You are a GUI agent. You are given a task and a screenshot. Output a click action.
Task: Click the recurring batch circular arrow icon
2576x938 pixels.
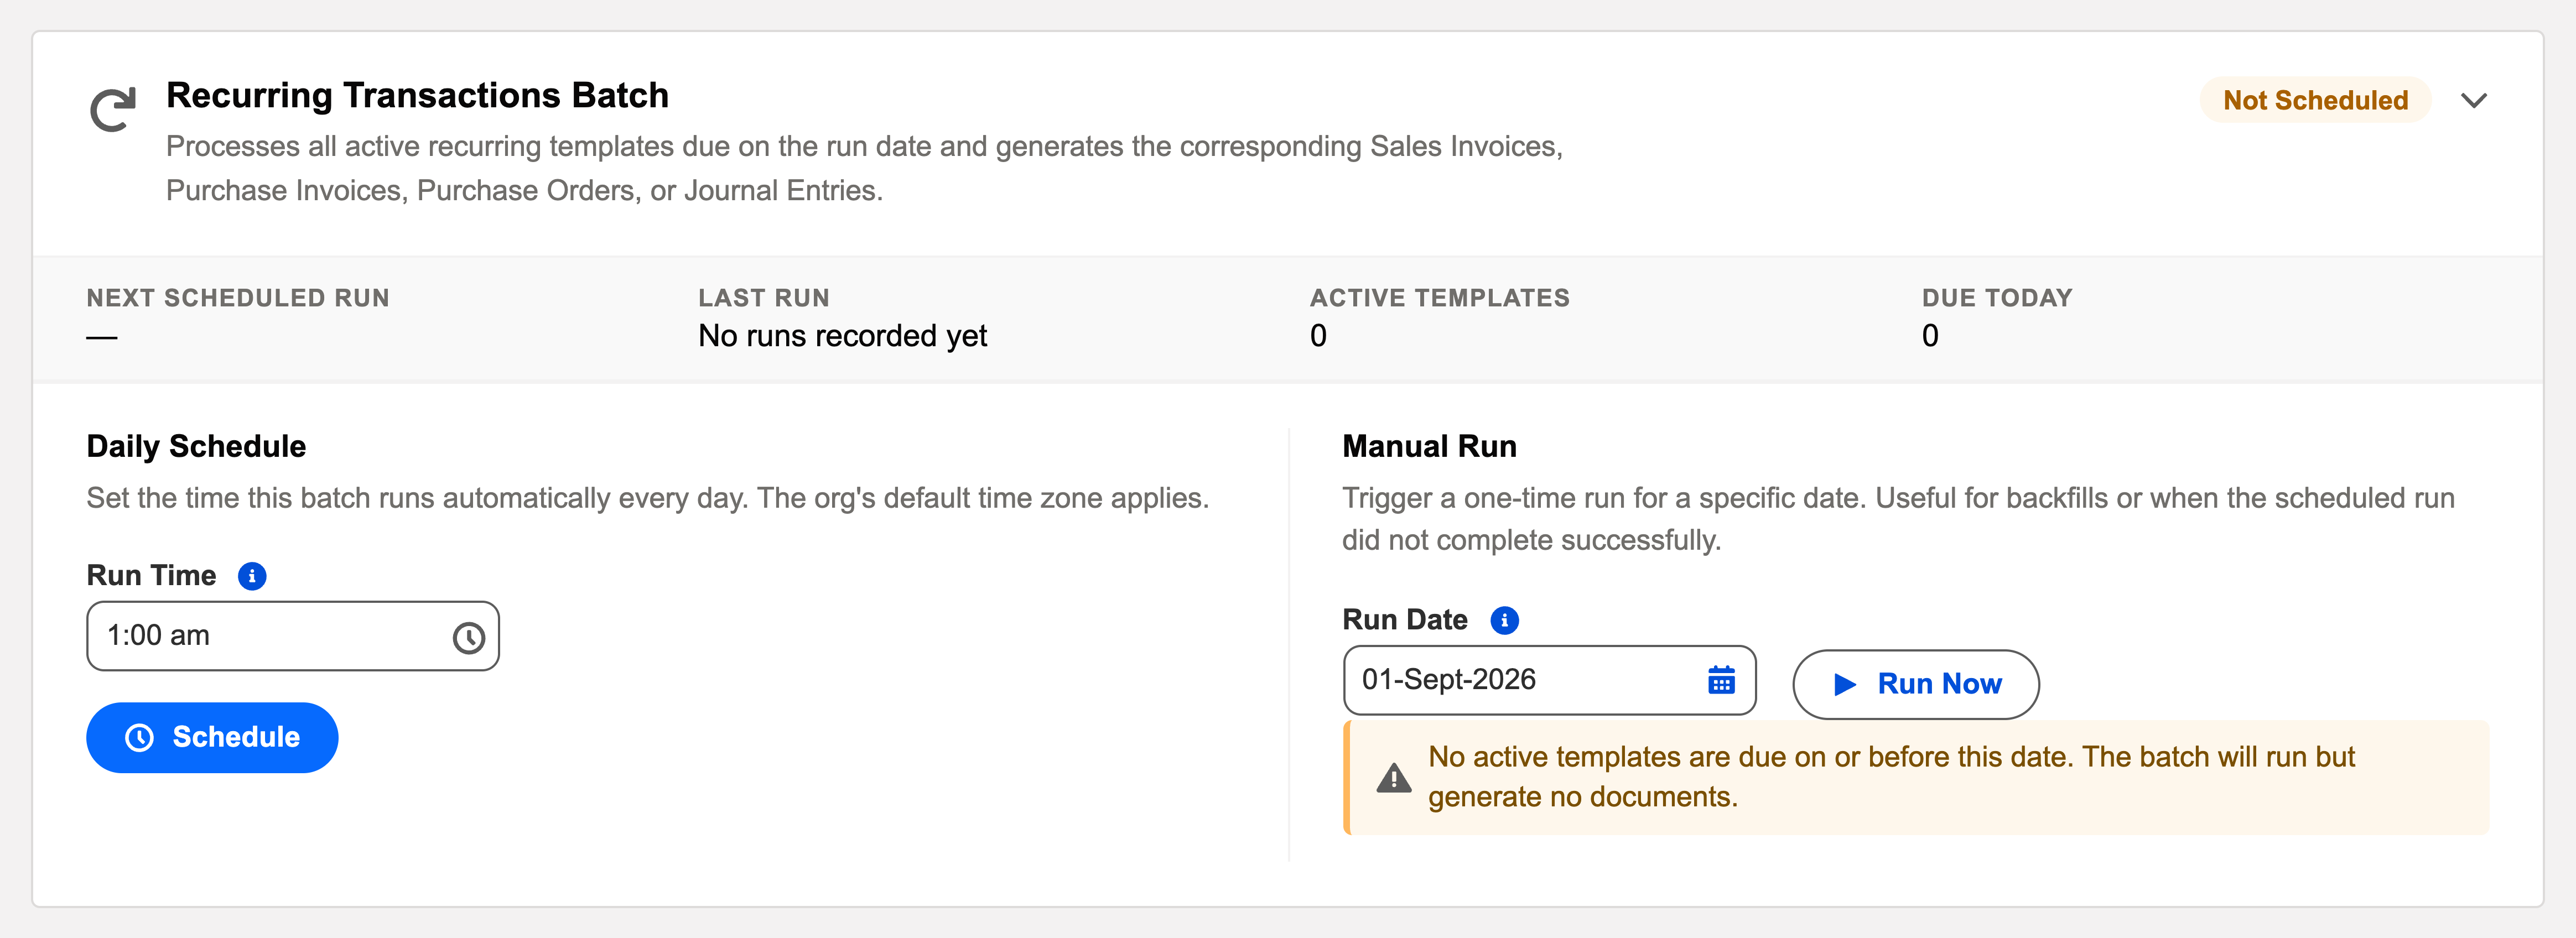click(112, 109)
